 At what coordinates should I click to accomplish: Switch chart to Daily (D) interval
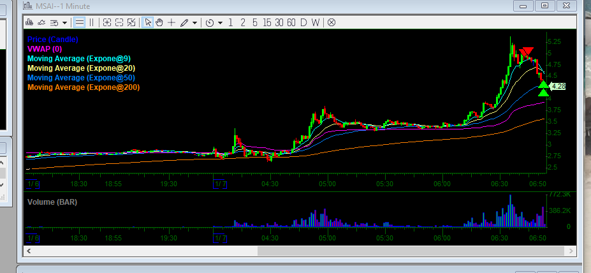pos(303,22)
